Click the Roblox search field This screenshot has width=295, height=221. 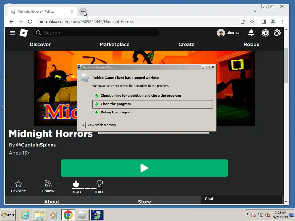click(96, 33)
